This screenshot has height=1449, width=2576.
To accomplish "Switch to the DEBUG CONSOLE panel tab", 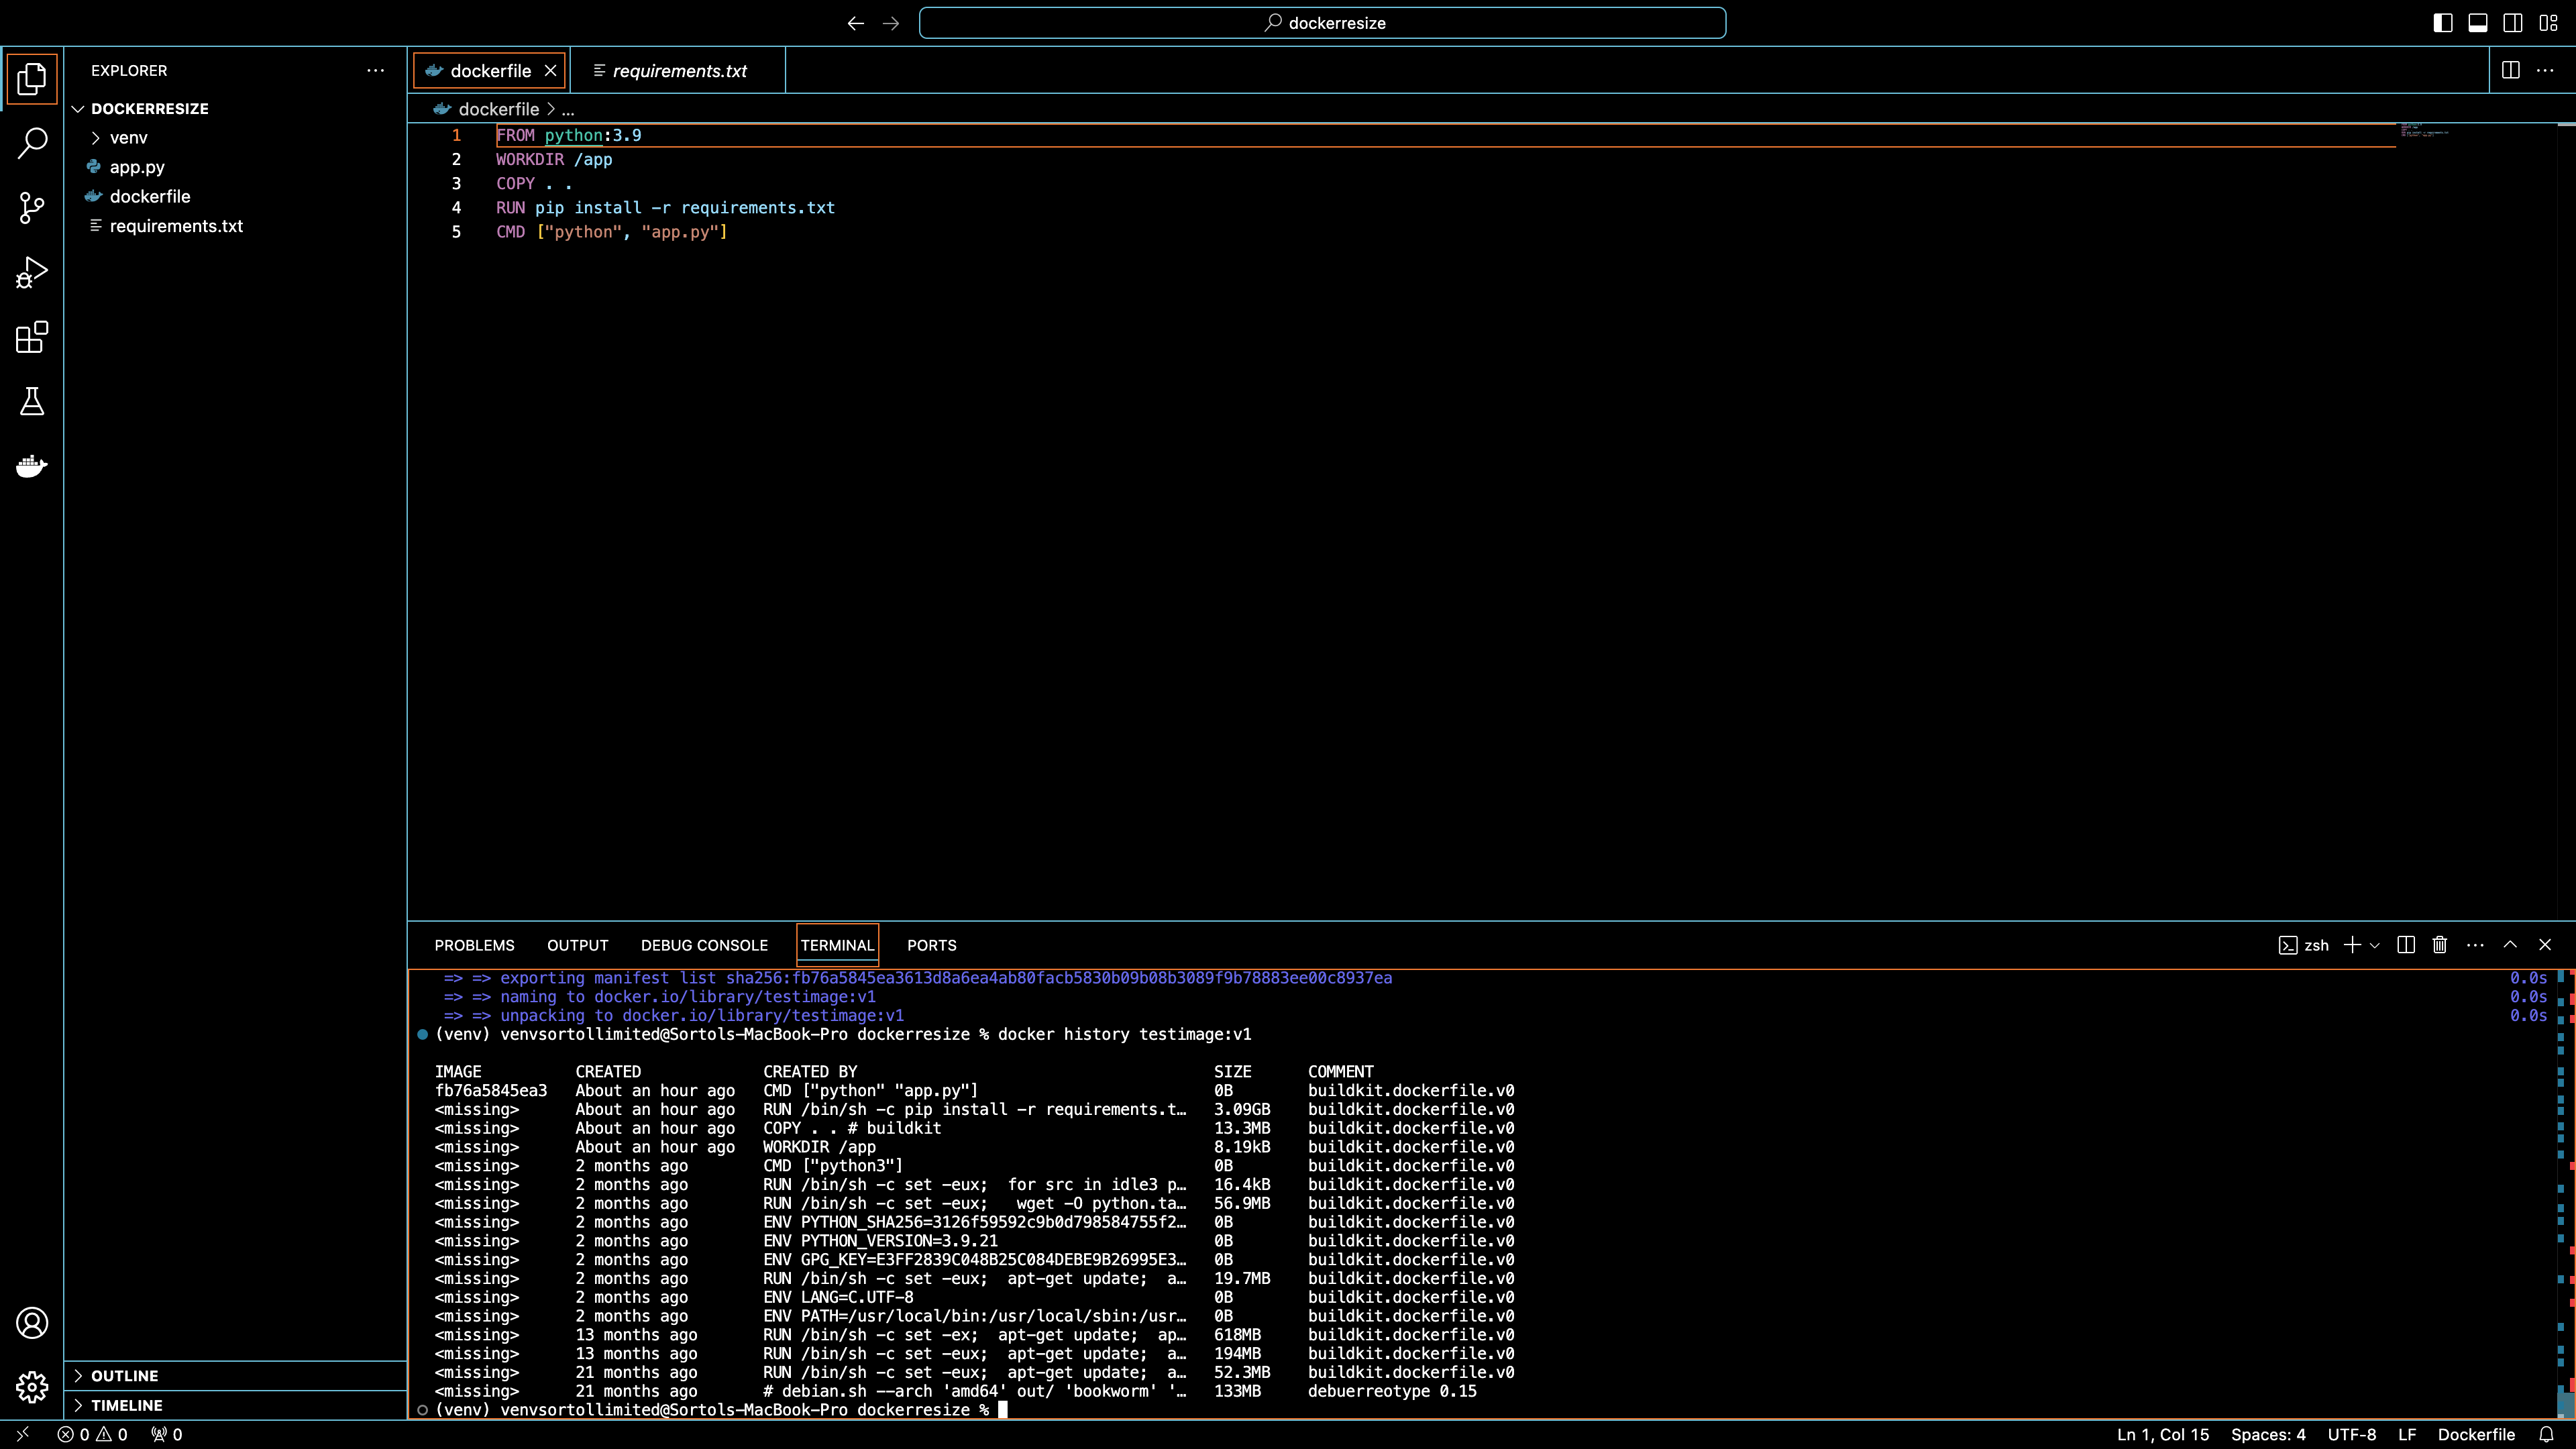I will tap(704, 945).
